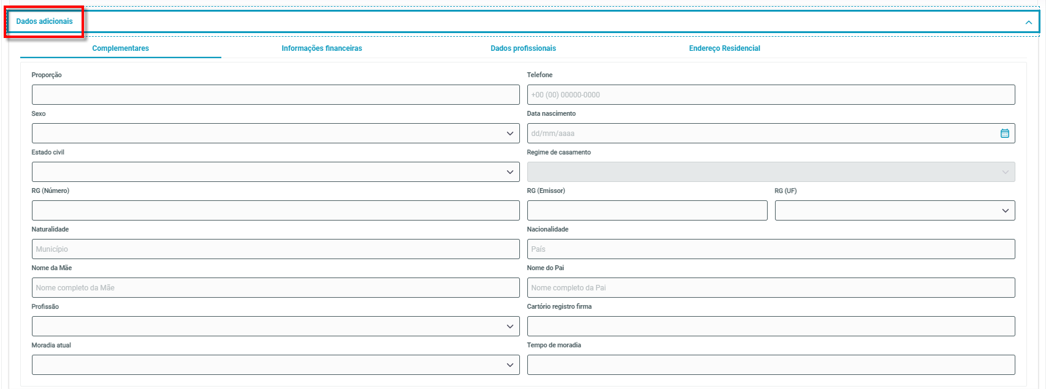Open the RG (UF) dropdown
The height and width of the screenshot is (389, 1046).
[x=894, y=211]
